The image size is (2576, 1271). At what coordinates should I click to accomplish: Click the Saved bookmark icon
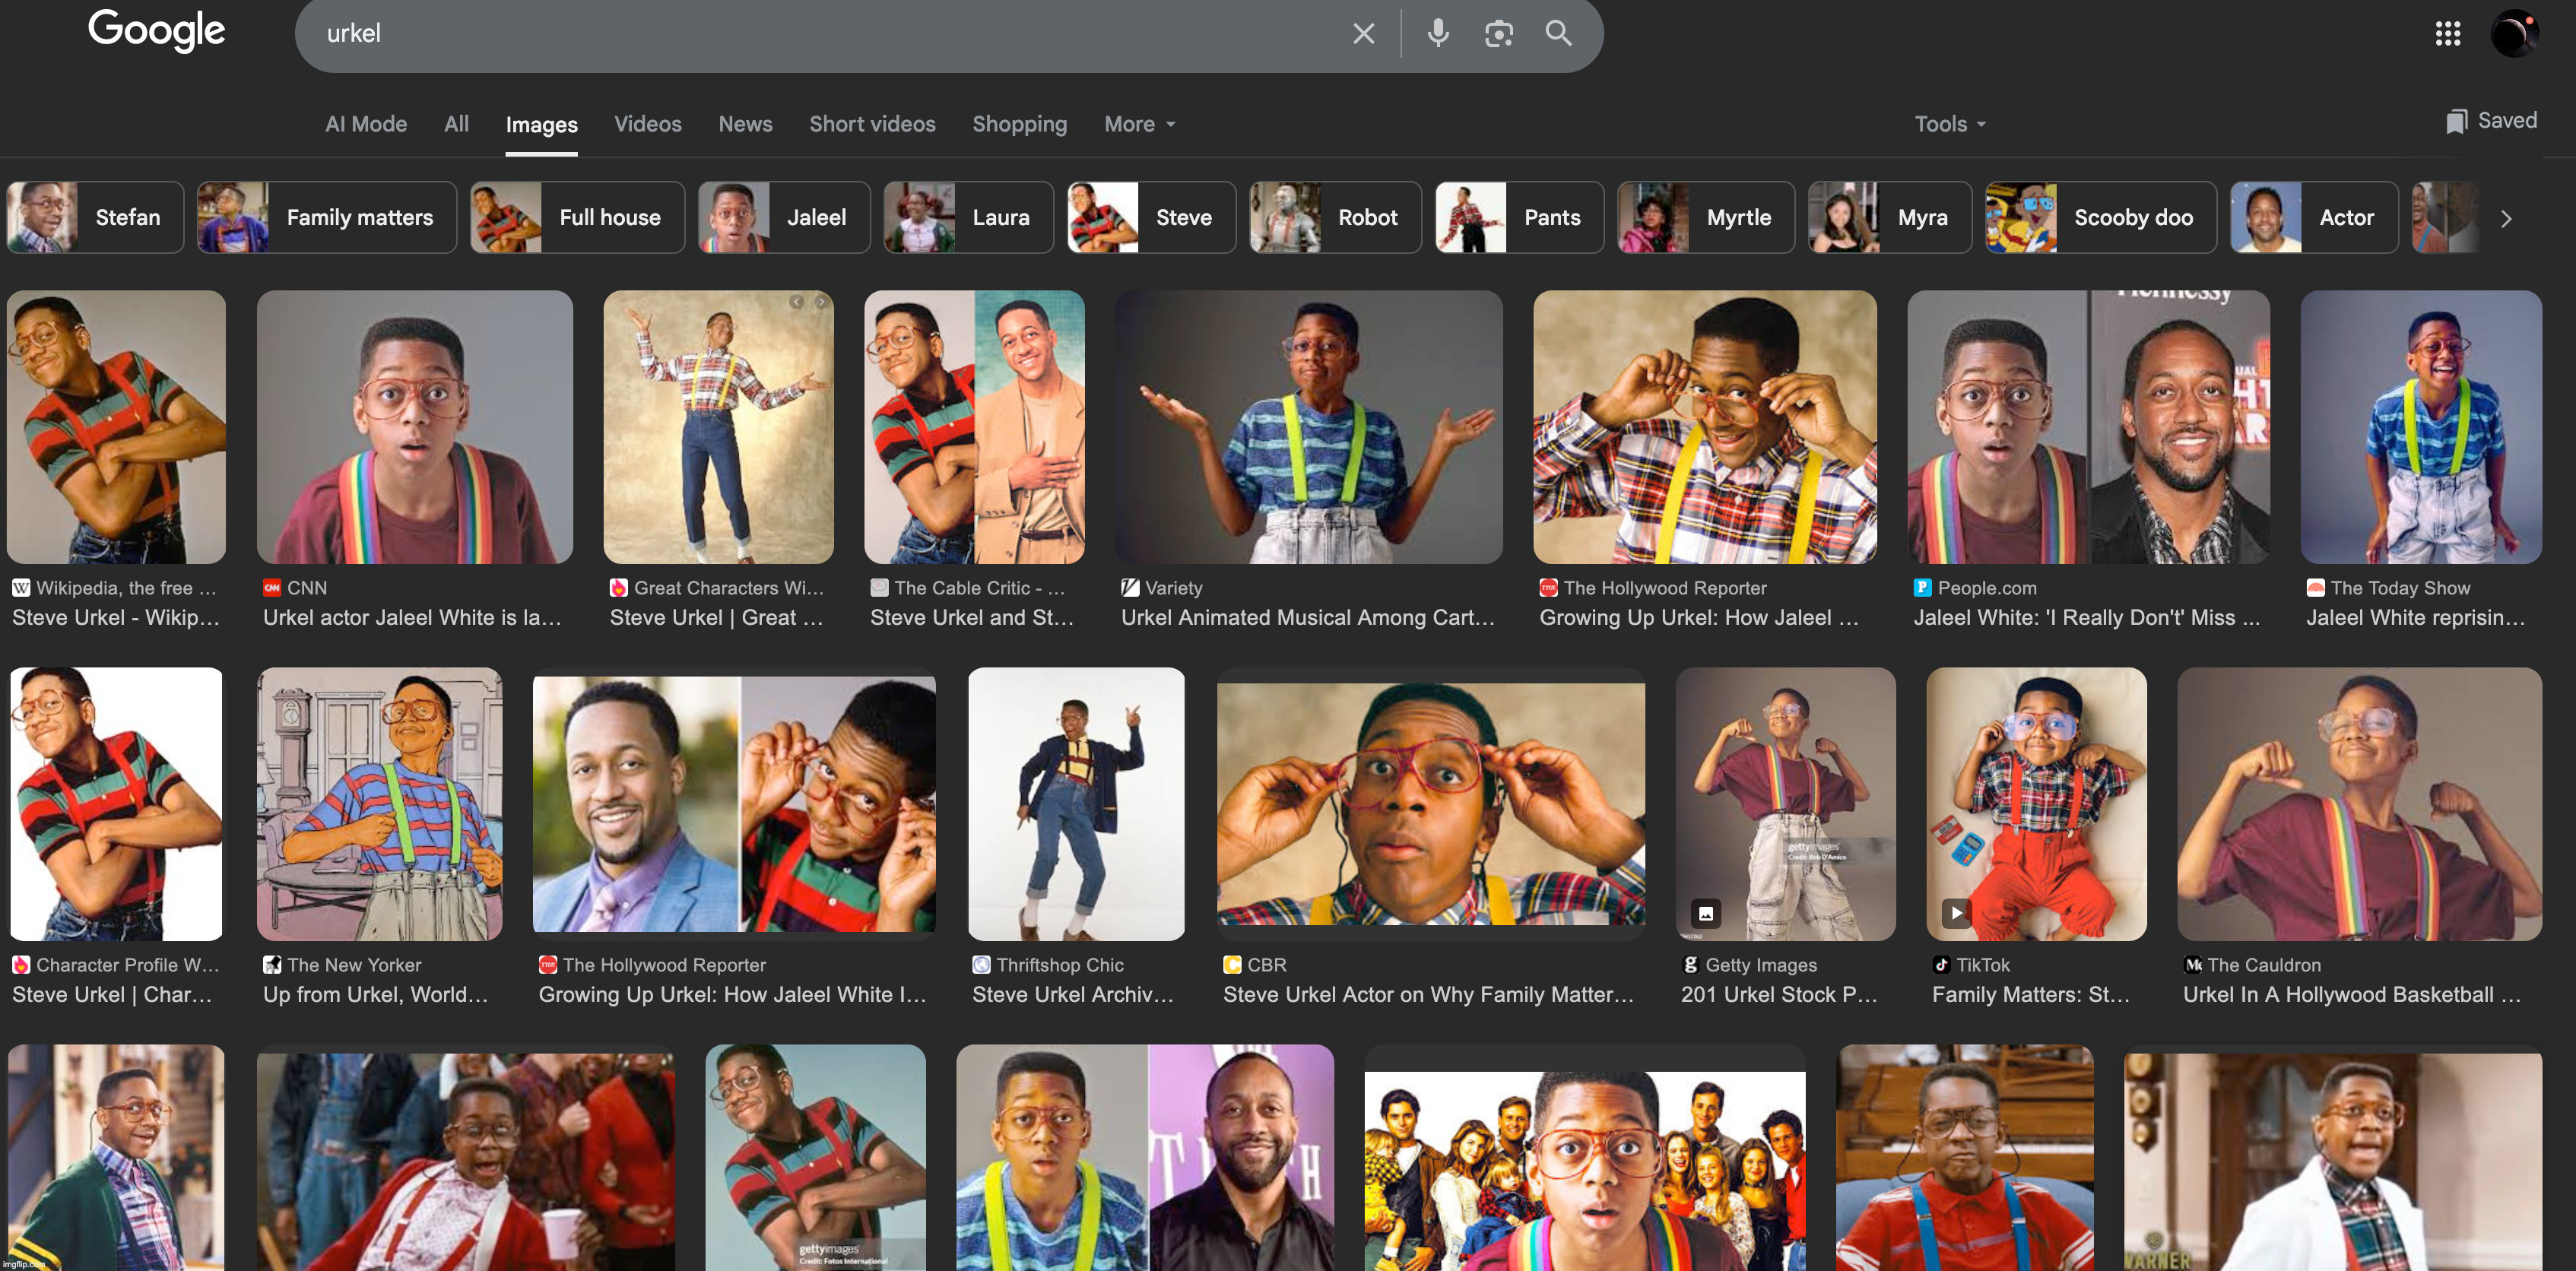pos(2456,122)
